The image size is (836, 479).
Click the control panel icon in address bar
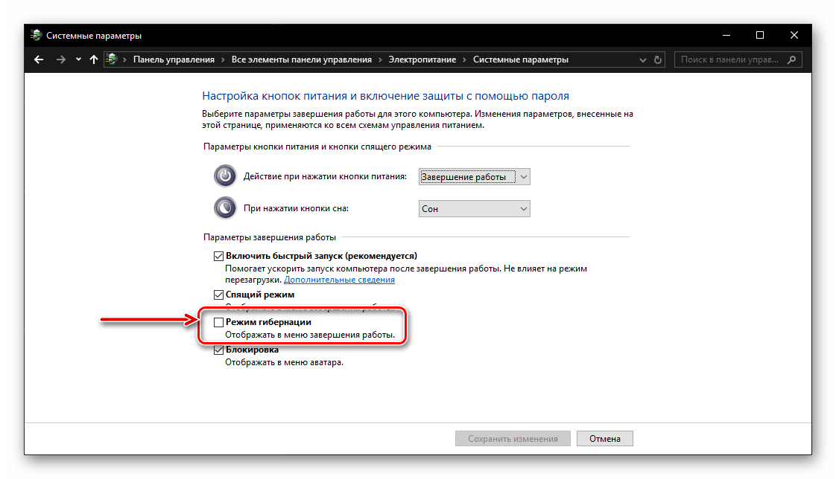tap(112, 60)
